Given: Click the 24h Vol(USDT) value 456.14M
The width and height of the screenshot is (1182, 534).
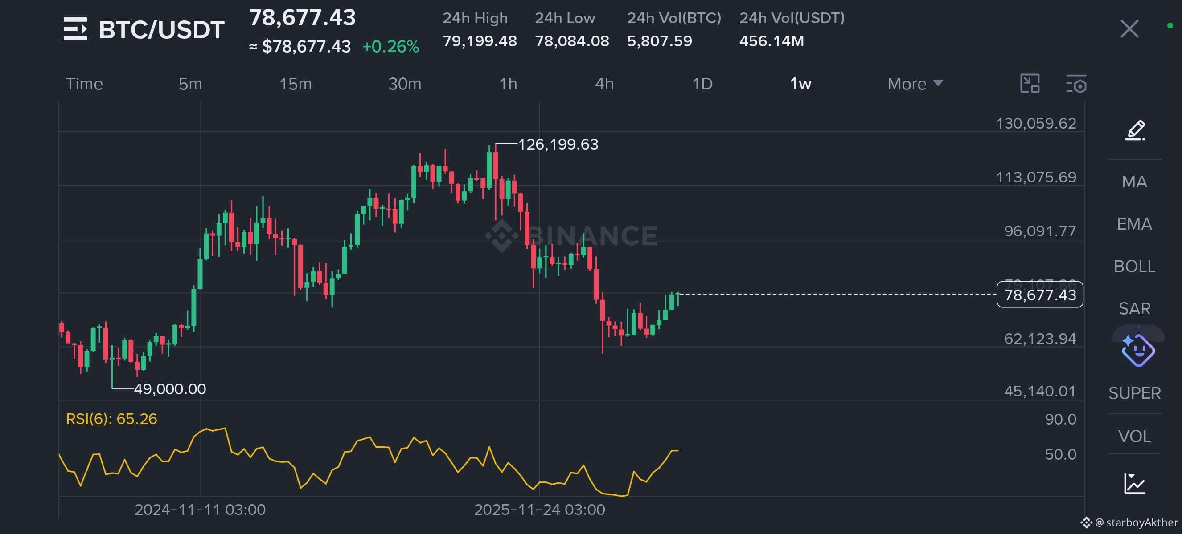Looking at the screenshot, I should click(x=772, y=41).
